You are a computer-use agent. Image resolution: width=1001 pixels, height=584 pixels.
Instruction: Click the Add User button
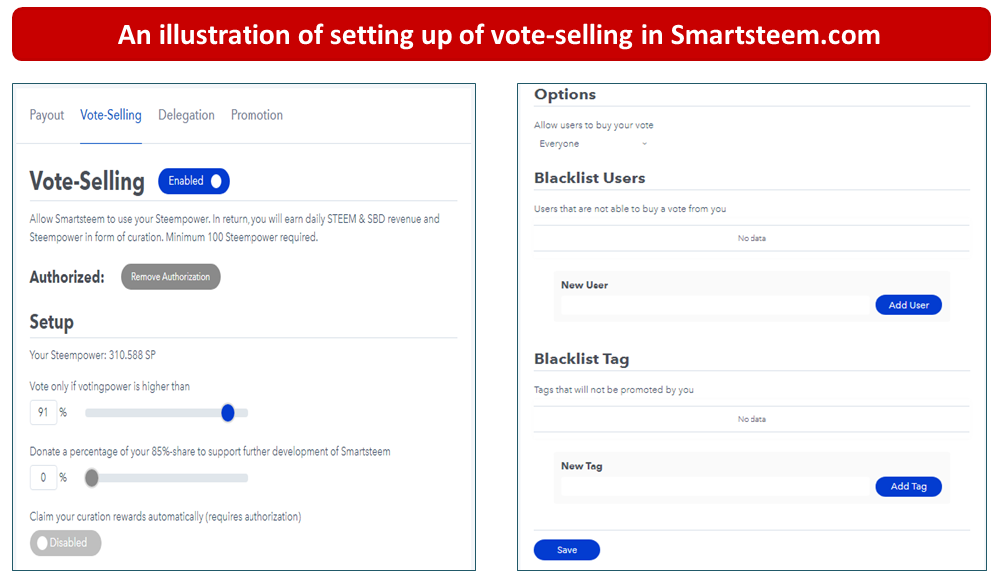908,305
